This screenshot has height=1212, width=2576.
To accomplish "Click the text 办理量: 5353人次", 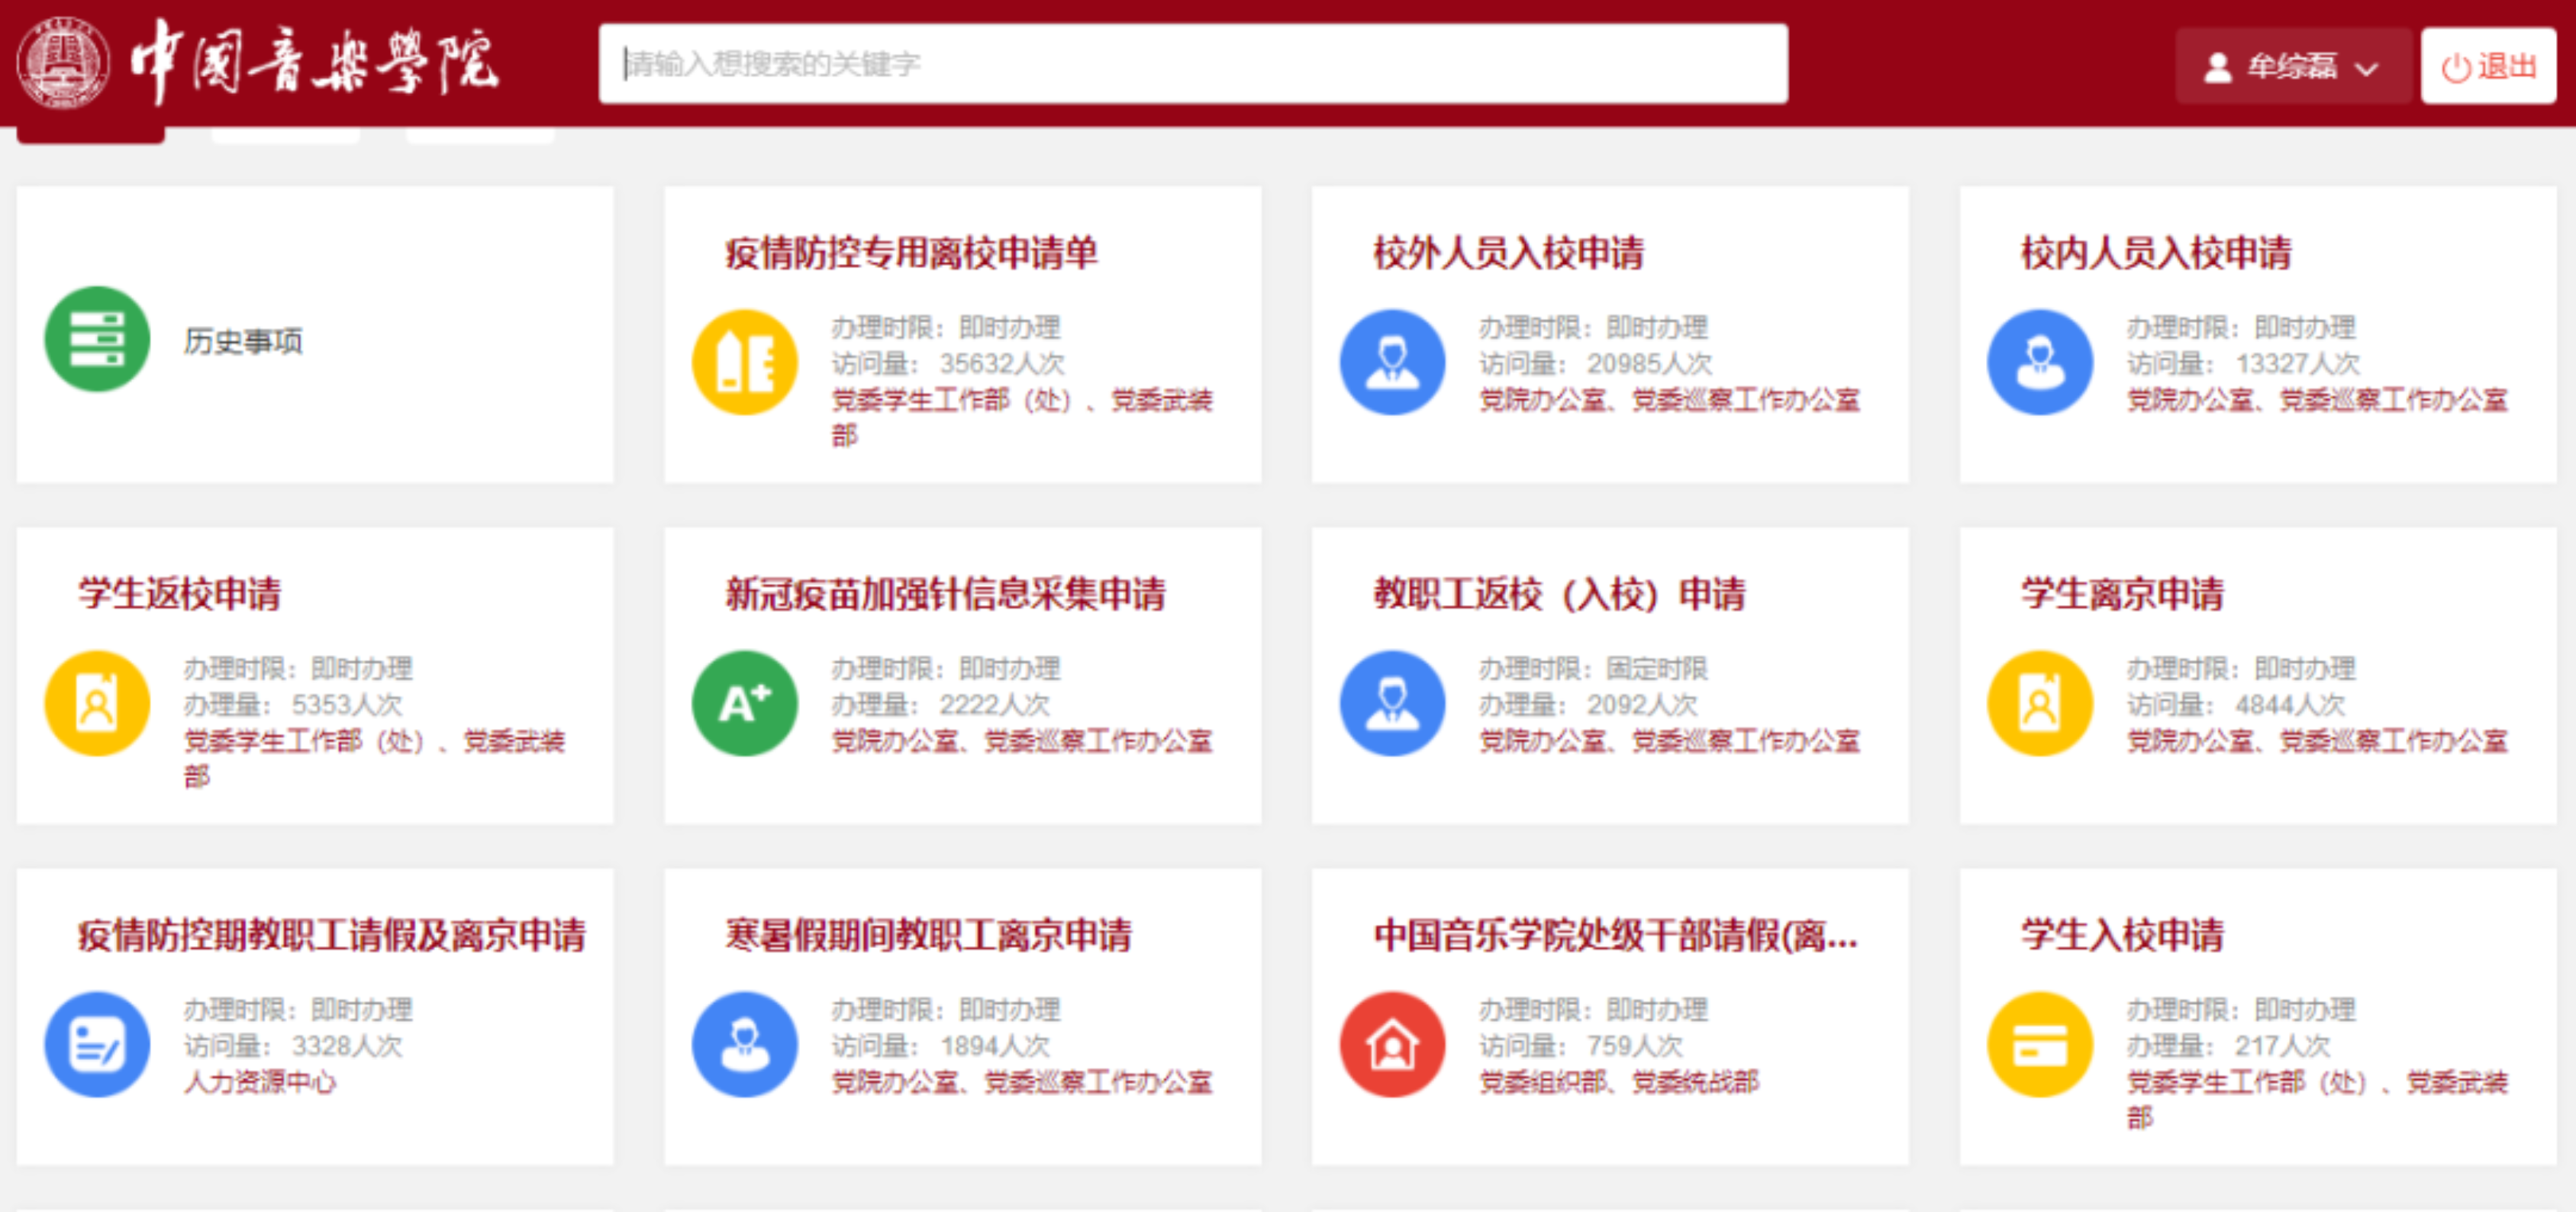I will (x=293, y=704).
